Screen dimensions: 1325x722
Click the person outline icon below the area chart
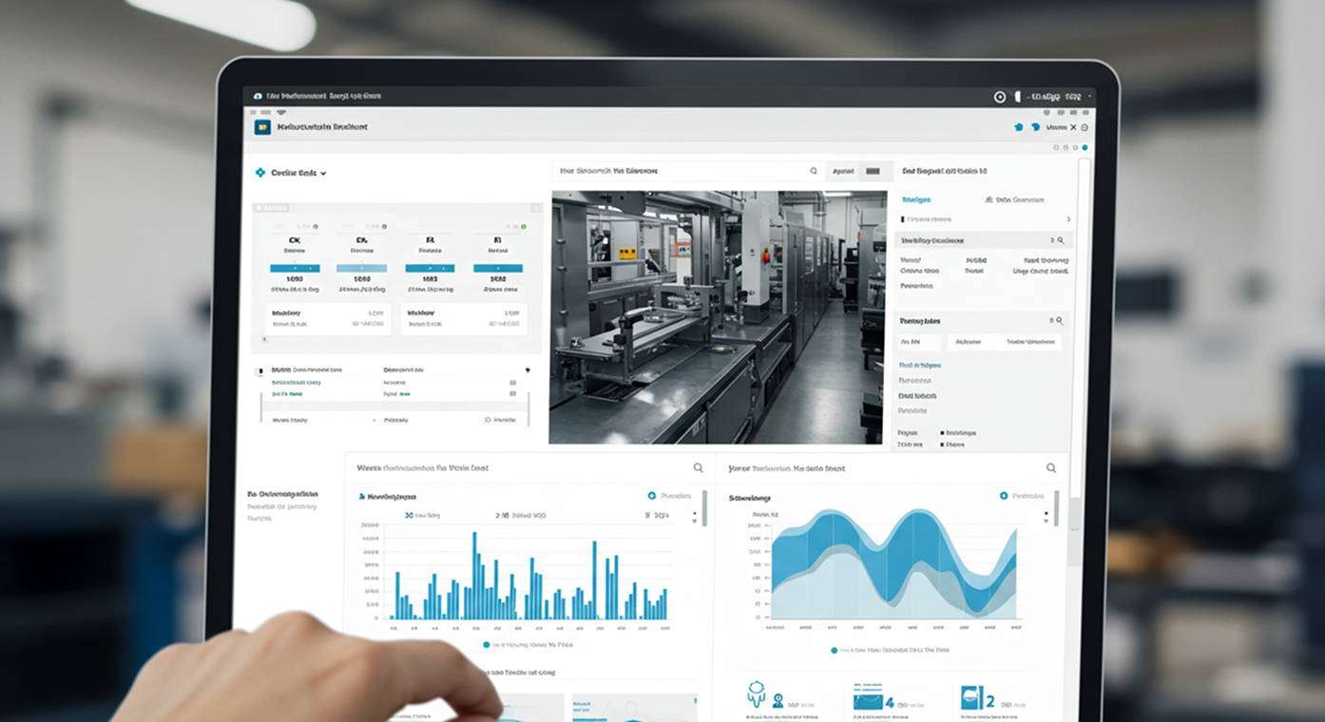pos(757,694)
